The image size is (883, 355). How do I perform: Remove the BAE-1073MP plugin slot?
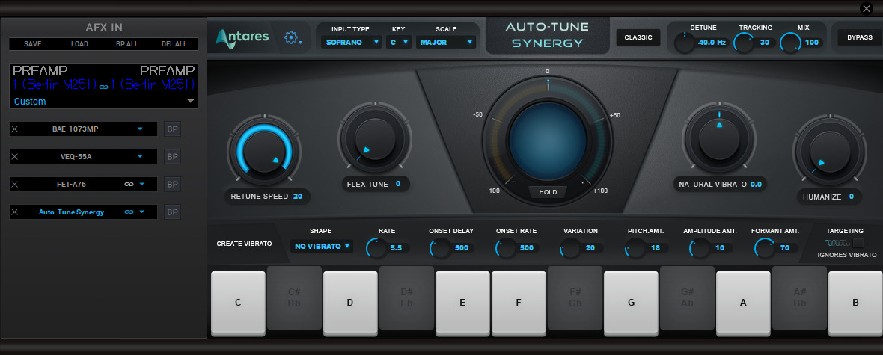[15, 129]
